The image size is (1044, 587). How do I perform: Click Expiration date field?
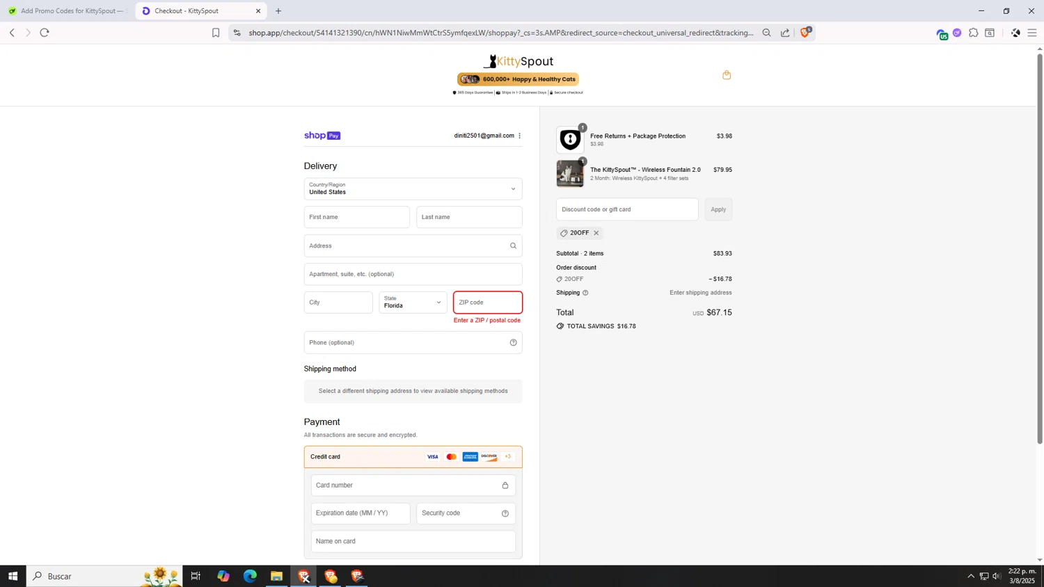tap(361, 513)
